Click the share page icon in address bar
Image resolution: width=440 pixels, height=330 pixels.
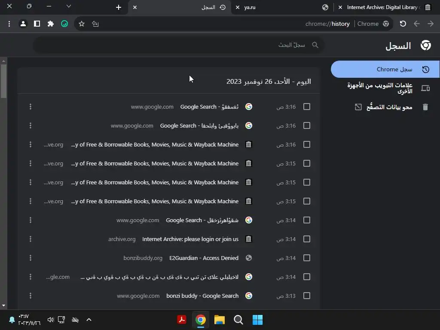[x=95, y=24]
